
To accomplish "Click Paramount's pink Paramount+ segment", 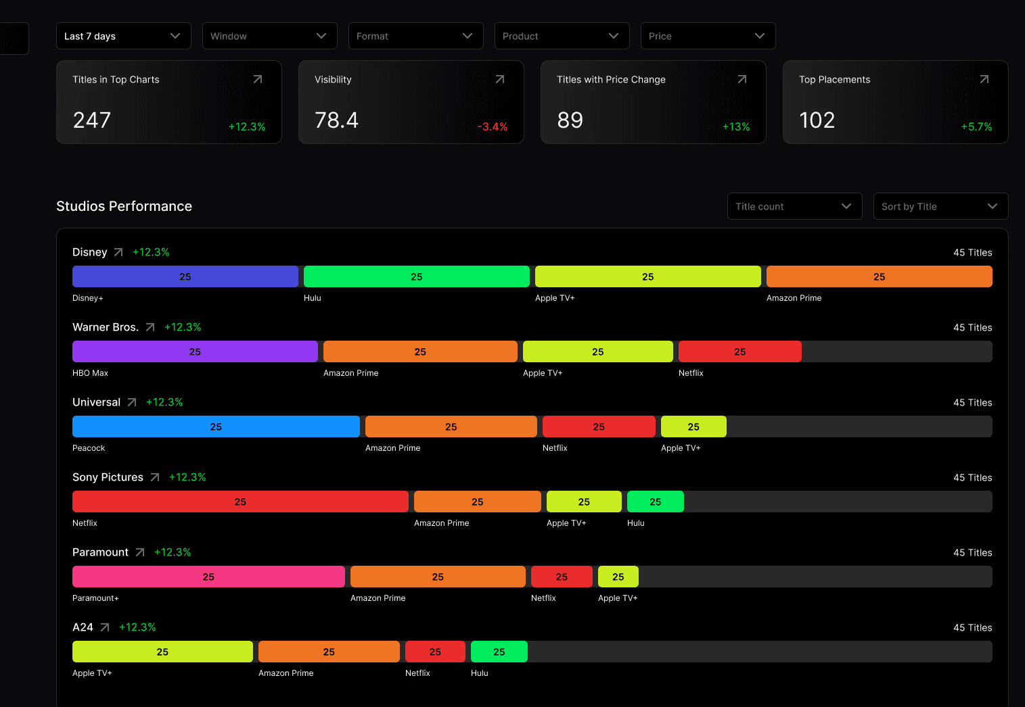I will coord(208,577).
